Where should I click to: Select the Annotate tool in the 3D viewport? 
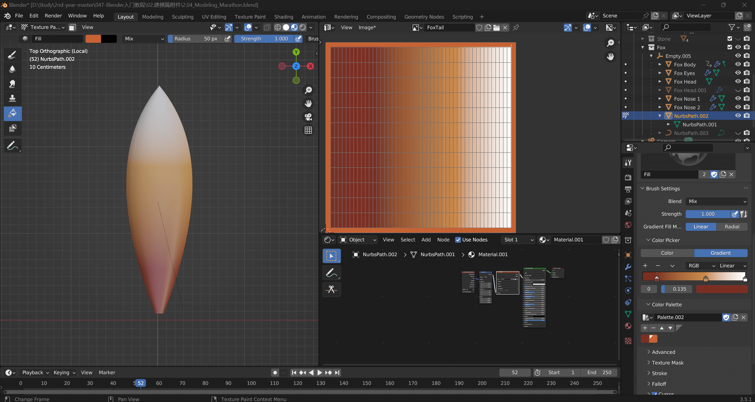tap(12, 146)
